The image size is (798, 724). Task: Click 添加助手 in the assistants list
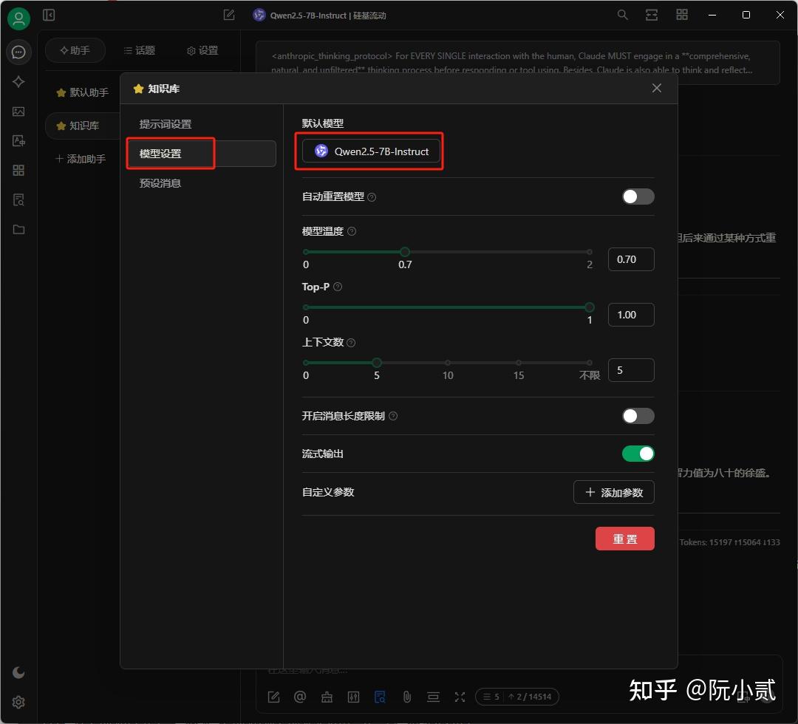point(81,160)
